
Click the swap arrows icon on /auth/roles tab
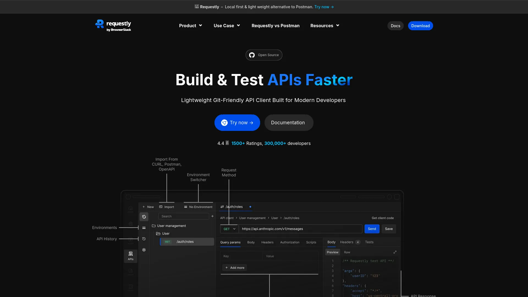pos(222,207)
